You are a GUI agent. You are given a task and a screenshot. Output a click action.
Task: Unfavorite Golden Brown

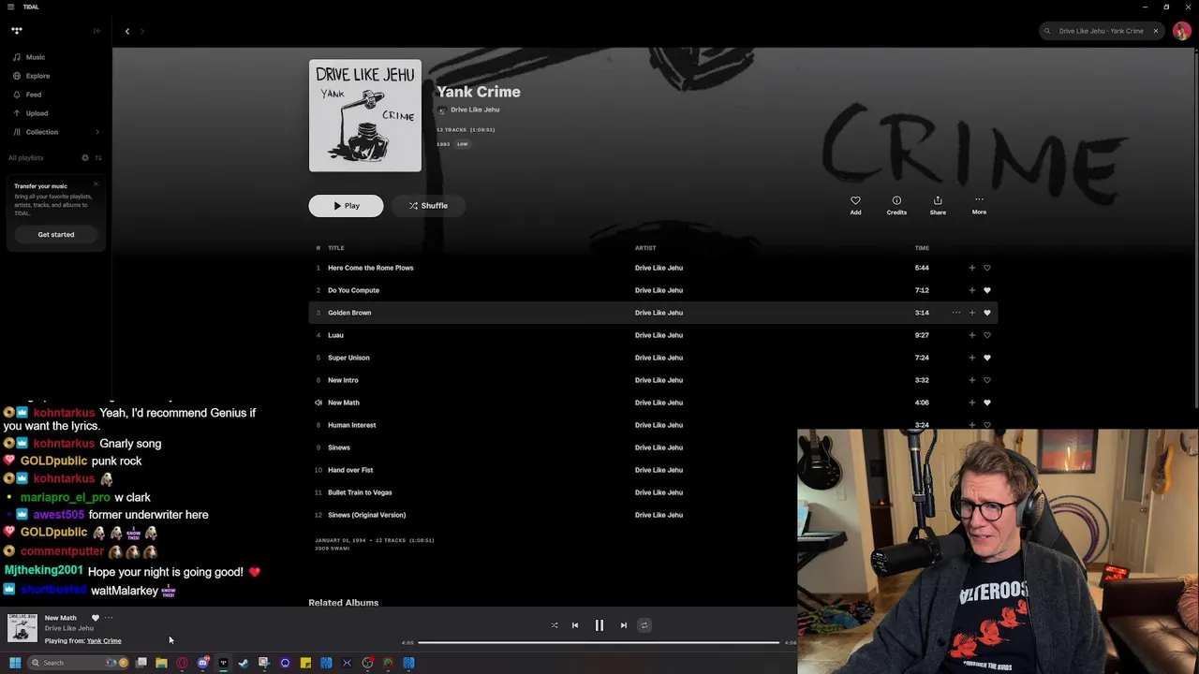(x=987, y=313)
